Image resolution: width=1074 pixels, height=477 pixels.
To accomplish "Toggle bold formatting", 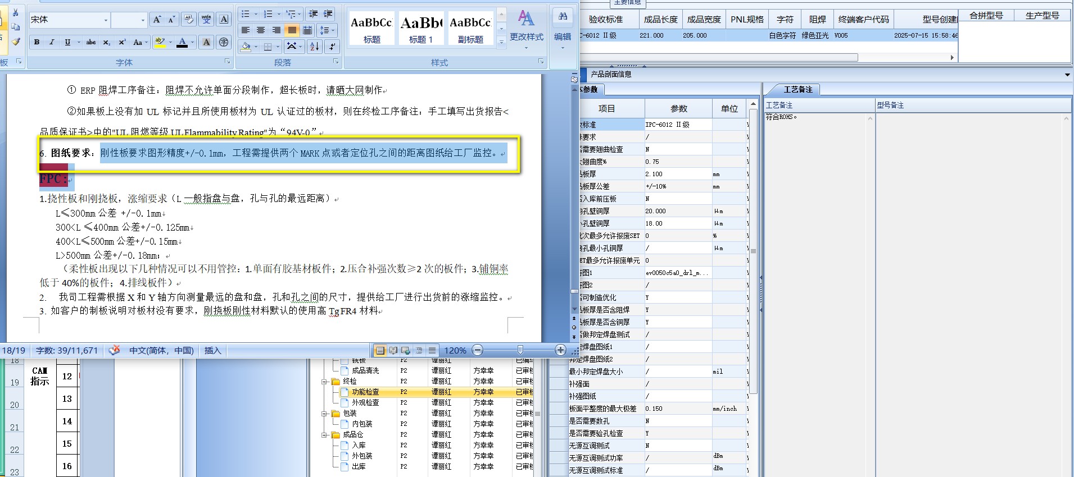I will 37,42.
